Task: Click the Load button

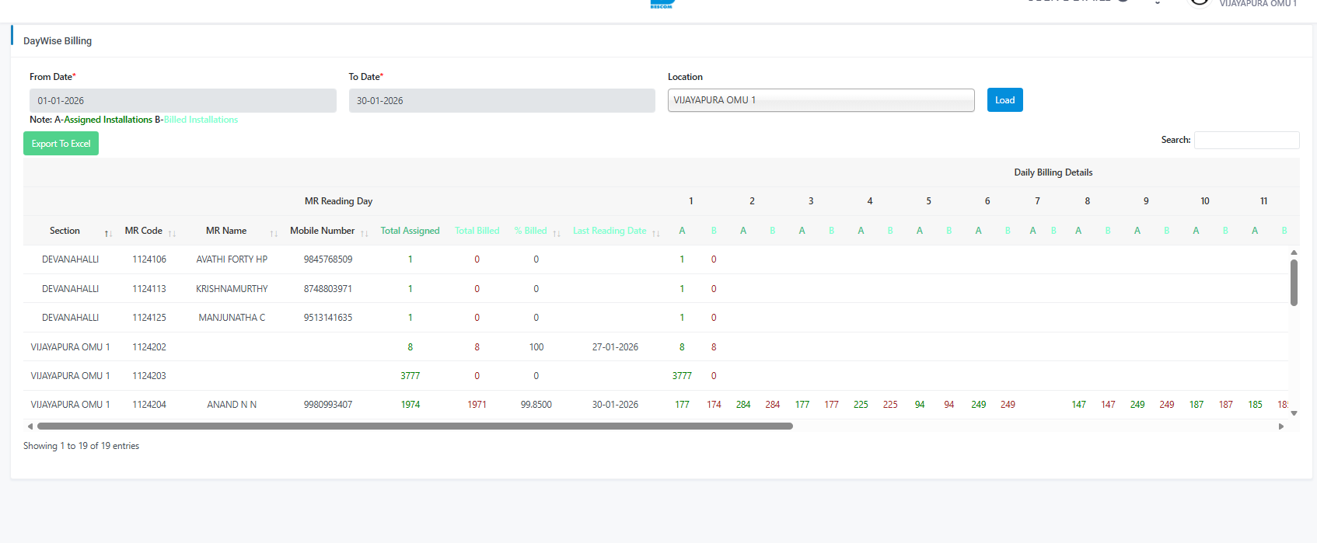Action: pos(1004,100)
